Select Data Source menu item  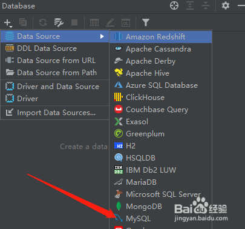click(55, 36)
